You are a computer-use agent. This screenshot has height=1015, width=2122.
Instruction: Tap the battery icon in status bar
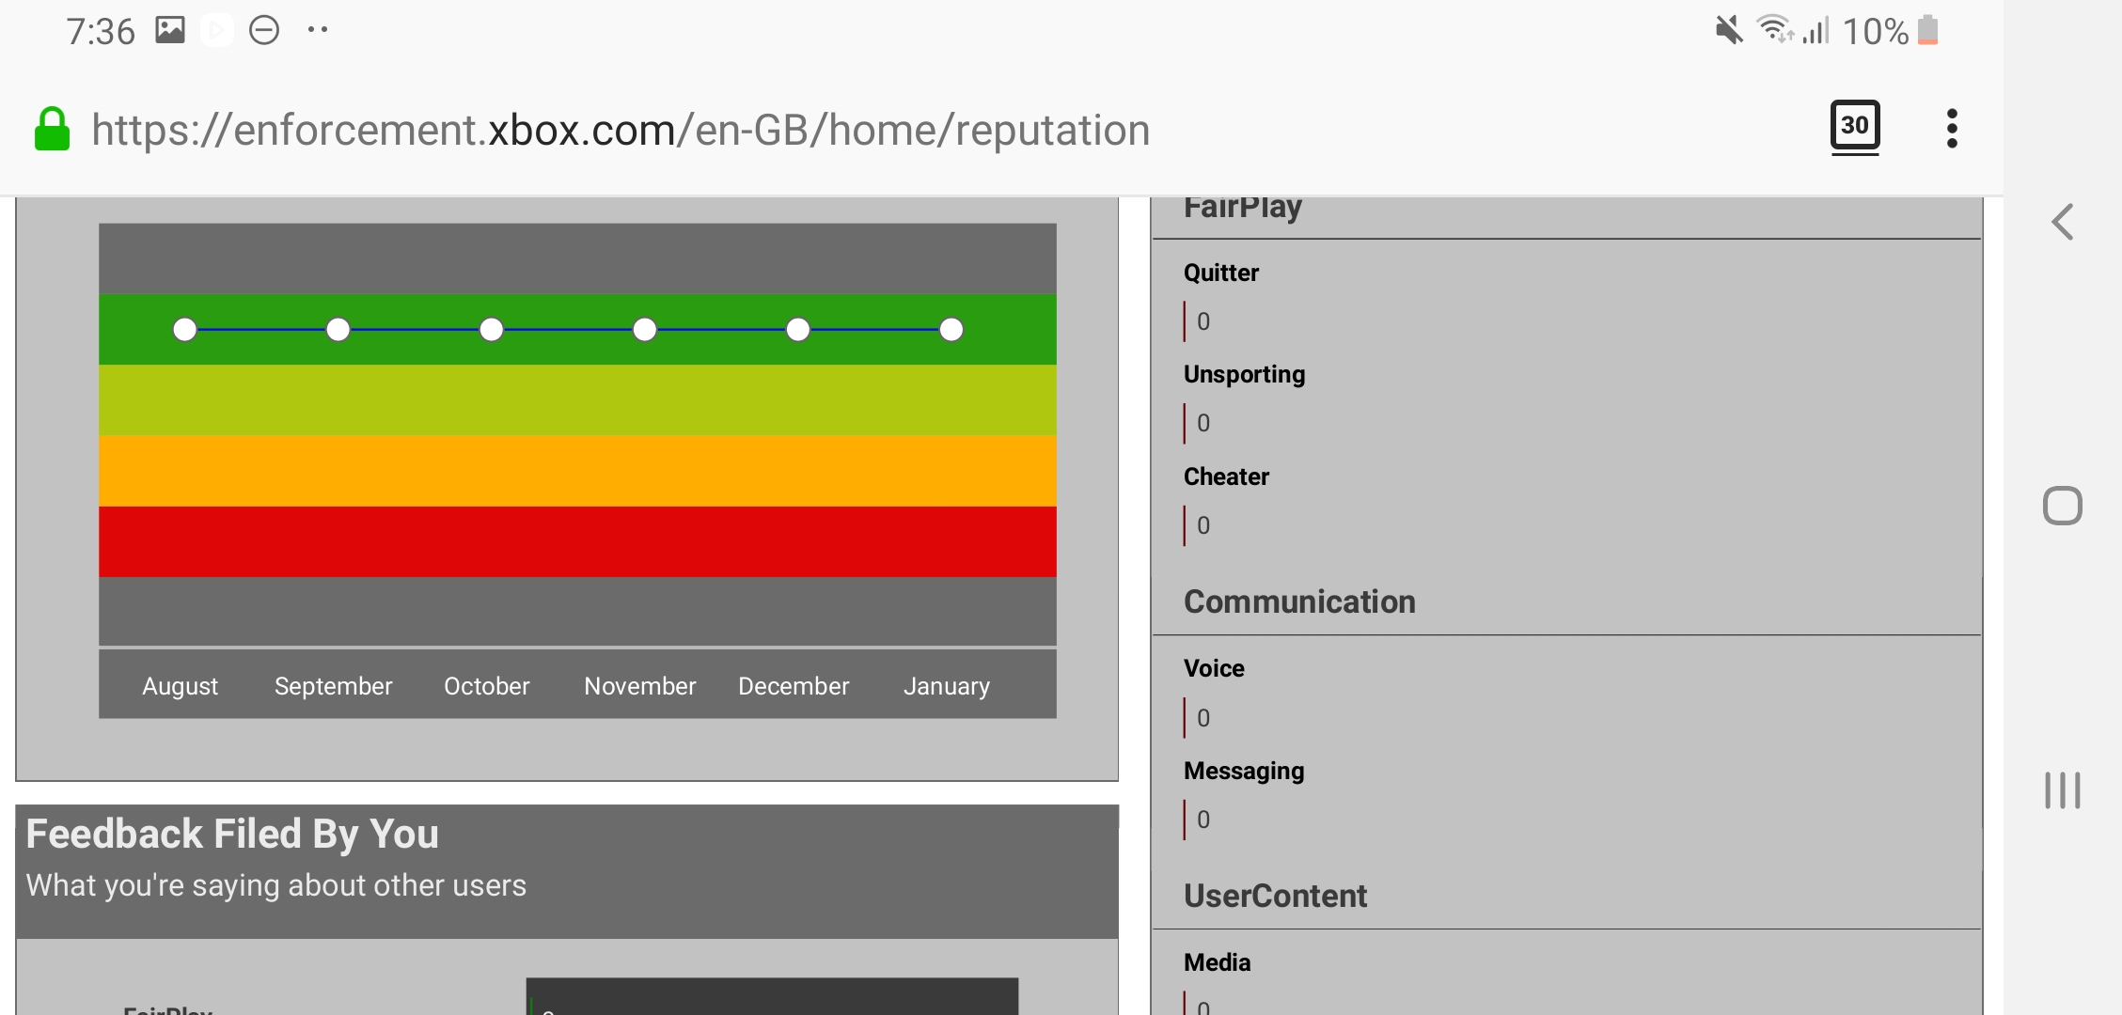point(1928,31)
